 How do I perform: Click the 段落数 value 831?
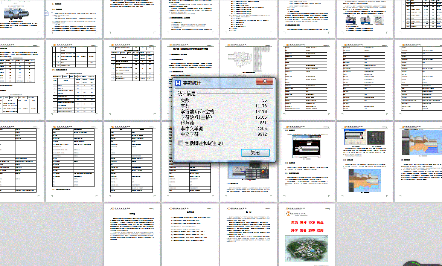coord(263,123)
